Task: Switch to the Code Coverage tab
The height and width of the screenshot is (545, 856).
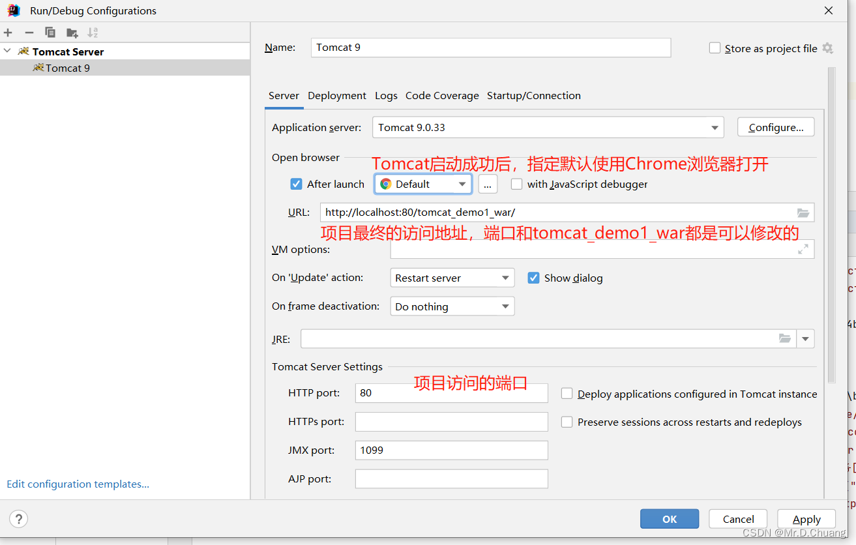Action: coord(442,96)
